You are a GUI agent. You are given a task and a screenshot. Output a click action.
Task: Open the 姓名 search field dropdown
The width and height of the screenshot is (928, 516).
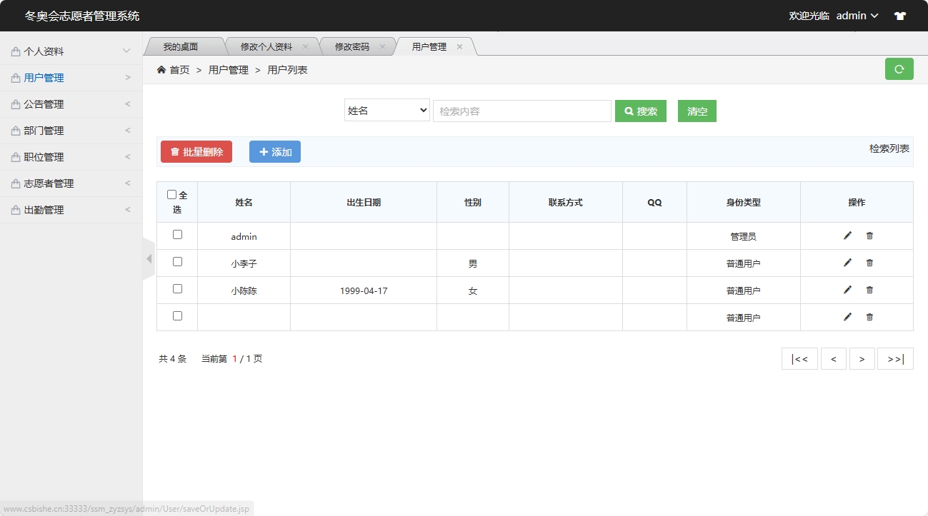tap(386, 111)
